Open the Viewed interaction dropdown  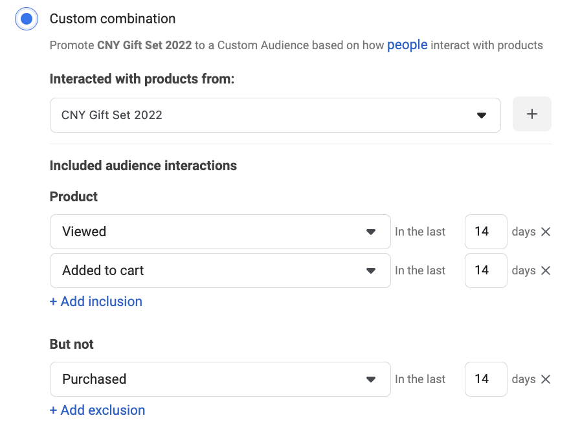click(x=220, y=232)
